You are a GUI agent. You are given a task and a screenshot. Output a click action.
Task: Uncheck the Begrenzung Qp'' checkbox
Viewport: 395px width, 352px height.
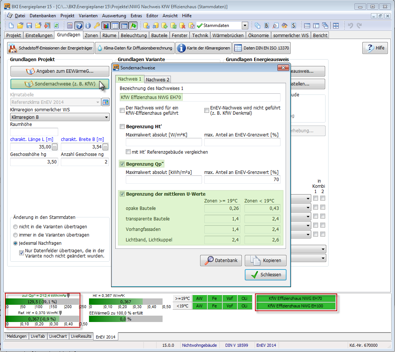pos(122,164)
